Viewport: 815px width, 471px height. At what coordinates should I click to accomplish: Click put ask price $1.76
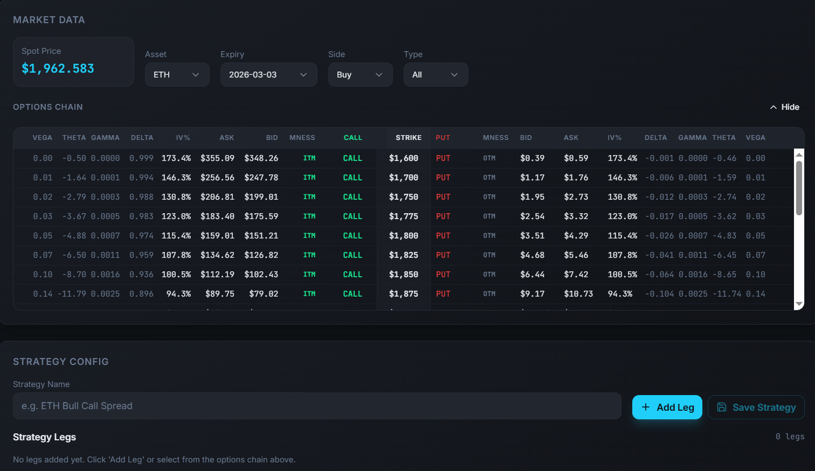pos(576,178)
